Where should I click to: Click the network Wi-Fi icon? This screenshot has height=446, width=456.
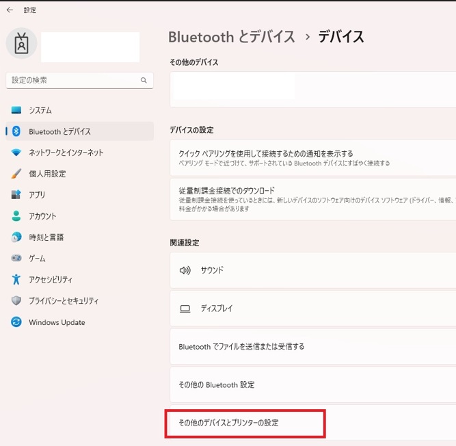(x=16, y=152)
